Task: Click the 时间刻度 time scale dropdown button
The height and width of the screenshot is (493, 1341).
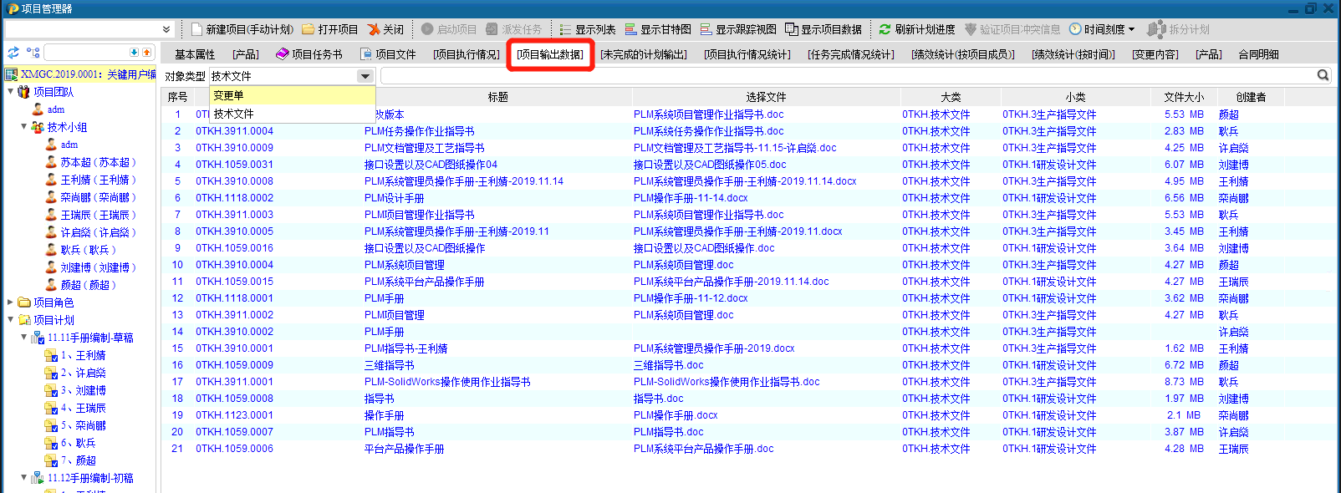Action: [x=1102, y=29]
